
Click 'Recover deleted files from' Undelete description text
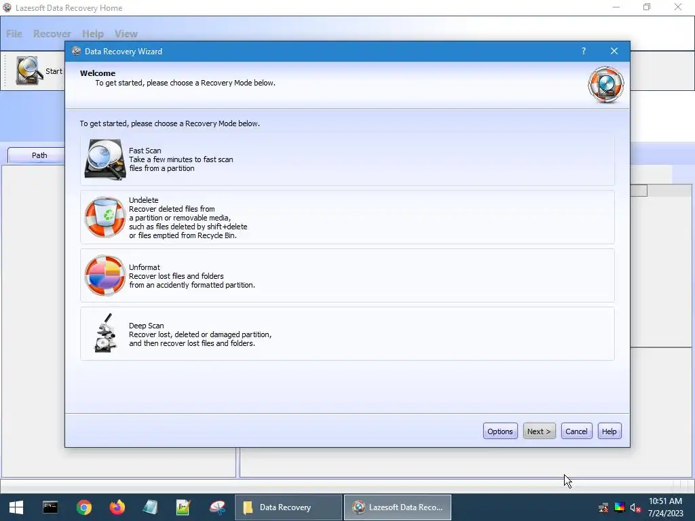pyautogui.click(x=172, y=209)
